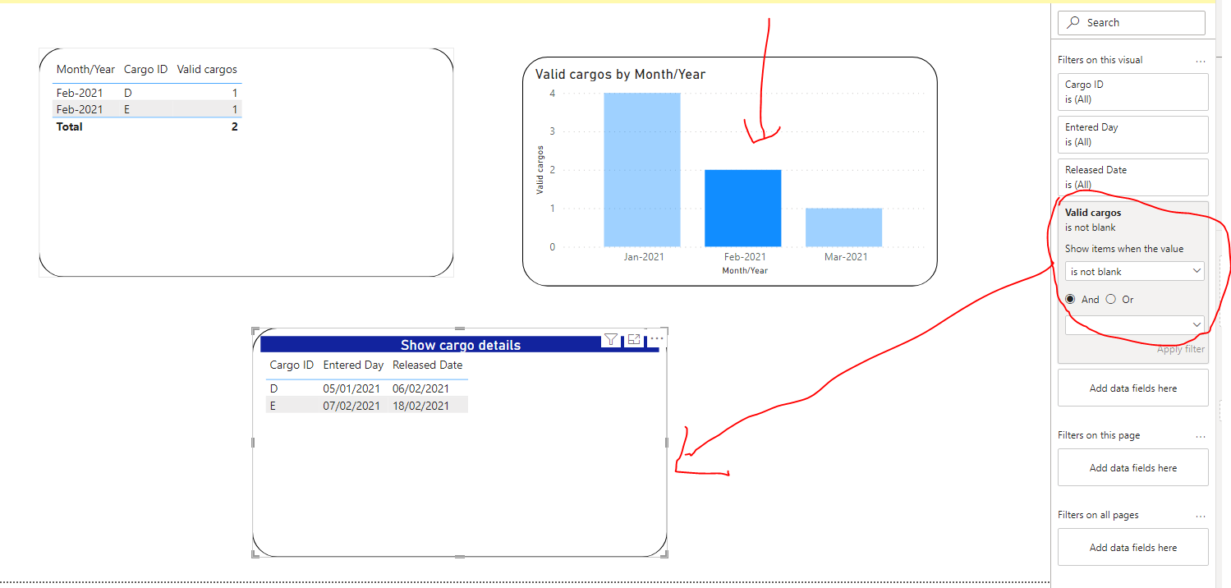Expand the Released Date filter card
The width and height of the screenshot is (1231, 588).
[1133, 177]
